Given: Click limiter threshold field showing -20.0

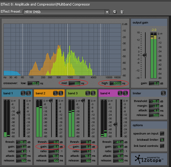Looking at the screenshot, I should (x=154, y=101).
